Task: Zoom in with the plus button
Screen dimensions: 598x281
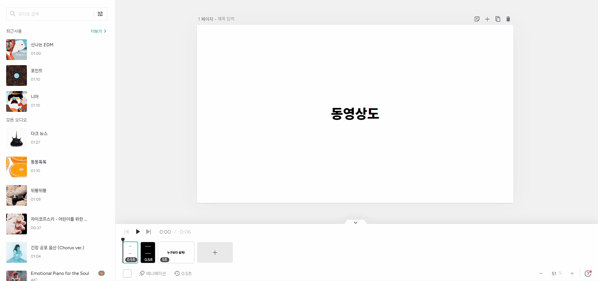Action: pos(572,274)
